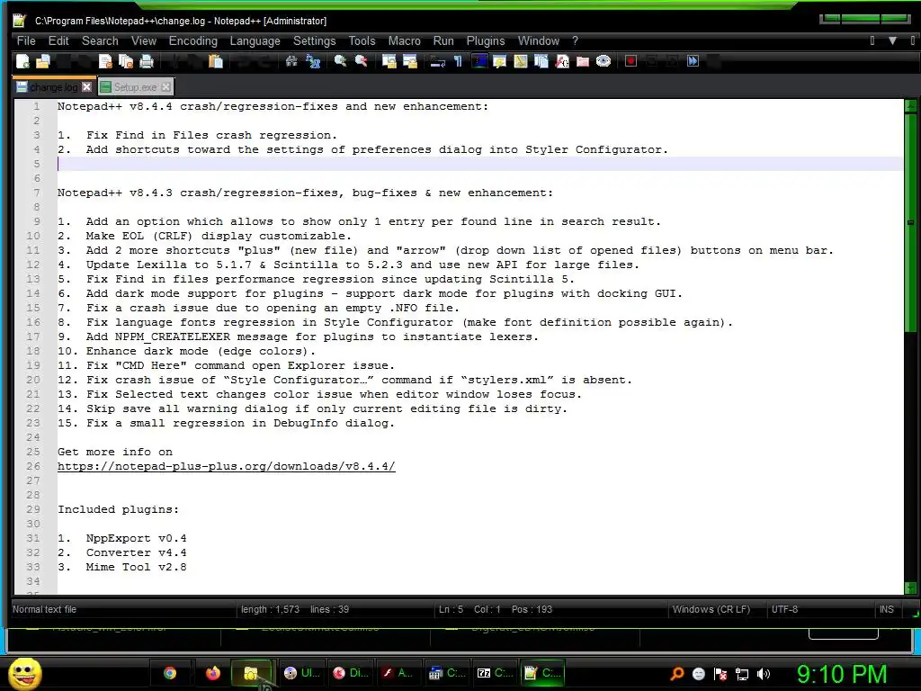Click the Open file toolbar icon

[43, 61]
